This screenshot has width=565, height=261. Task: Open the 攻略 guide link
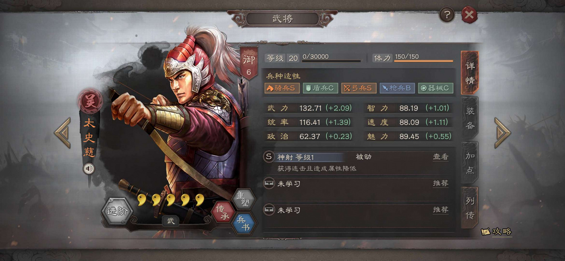tap(497, 232)
